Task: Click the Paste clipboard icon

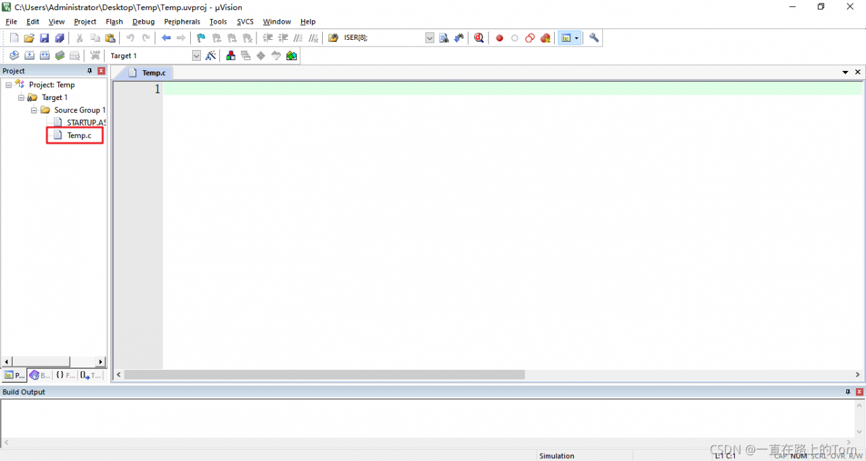Action: [x=110, y=39]
